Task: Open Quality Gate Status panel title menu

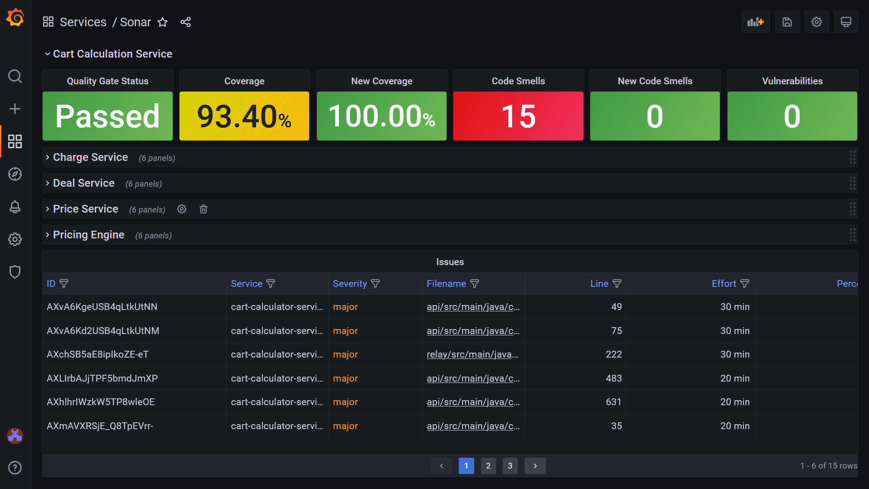Action: click(x=108, y=81)
